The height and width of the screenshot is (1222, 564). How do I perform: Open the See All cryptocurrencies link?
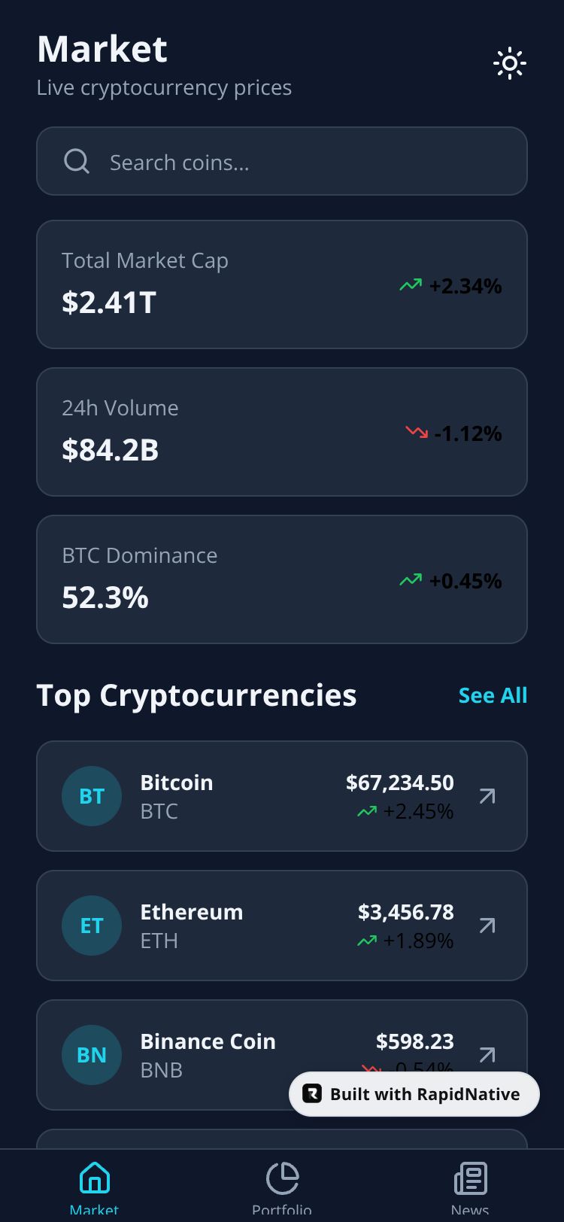(x=493, y=695)
